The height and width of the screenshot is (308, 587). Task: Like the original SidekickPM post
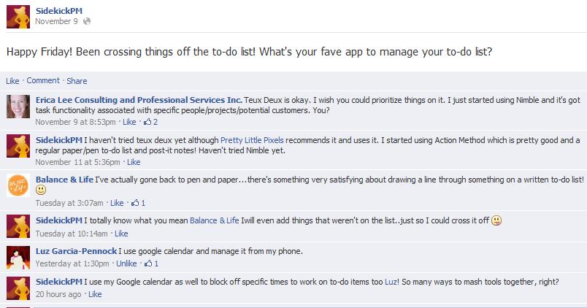(12, 81)
